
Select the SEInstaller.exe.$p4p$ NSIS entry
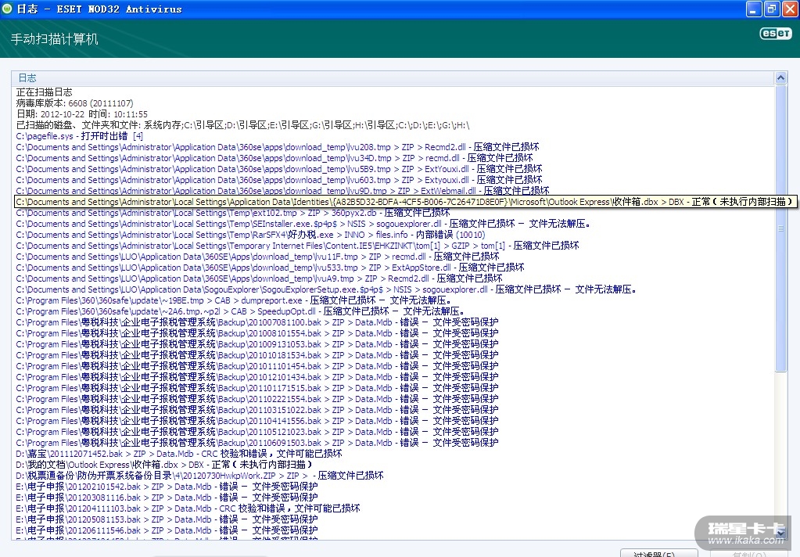[303, 224]
